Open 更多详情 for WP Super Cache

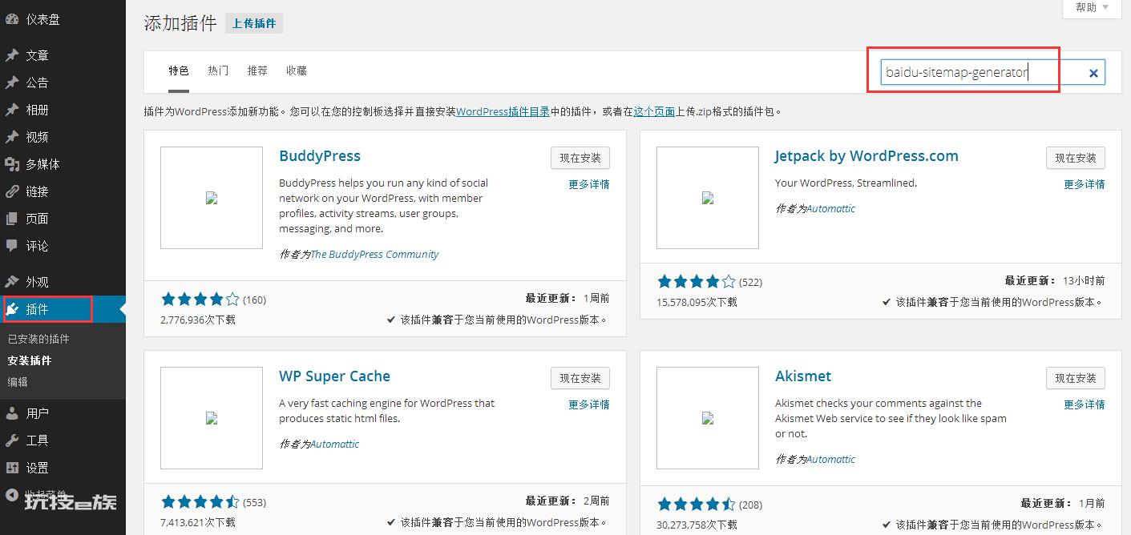coord(589,404)
